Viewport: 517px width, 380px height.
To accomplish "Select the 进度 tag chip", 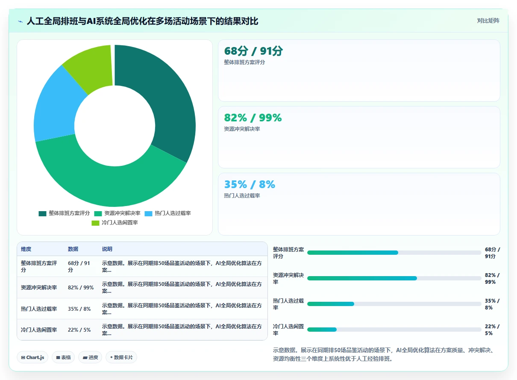I will coord(90,357).
